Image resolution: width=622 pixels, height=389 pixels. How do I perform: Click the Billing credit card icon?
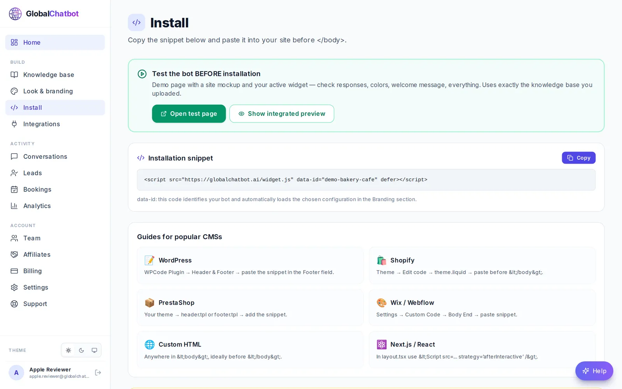(14, 271)
